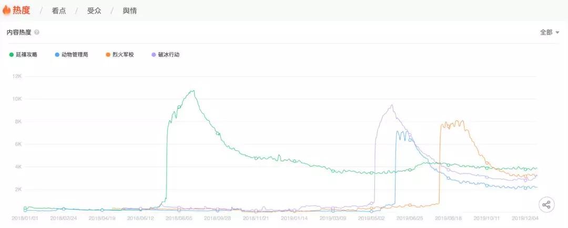The width and height of the screenshot is (568, 228).
Task: Click the 2018/01/01 date on the x-axis
Action: (x=24, y=218)
